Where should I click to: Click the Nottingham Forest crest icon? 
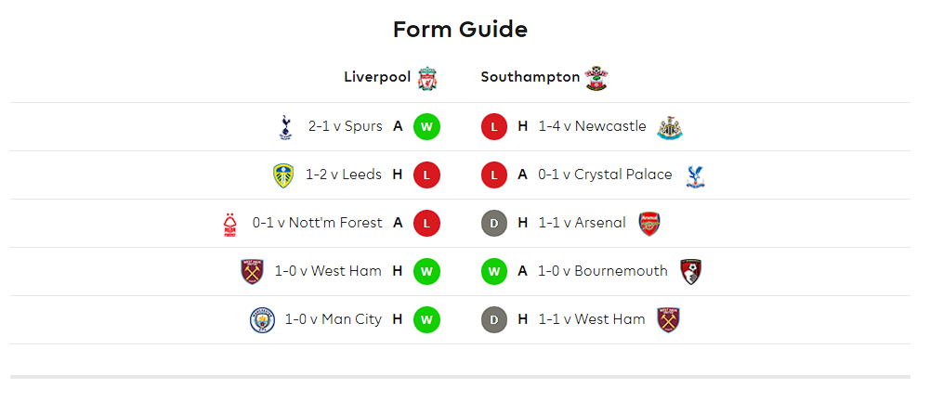230,224
